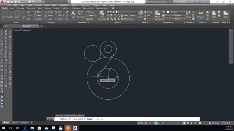Click the Fillet command
Viewport: 234px width, 131px height.
[x=58, y=15]
